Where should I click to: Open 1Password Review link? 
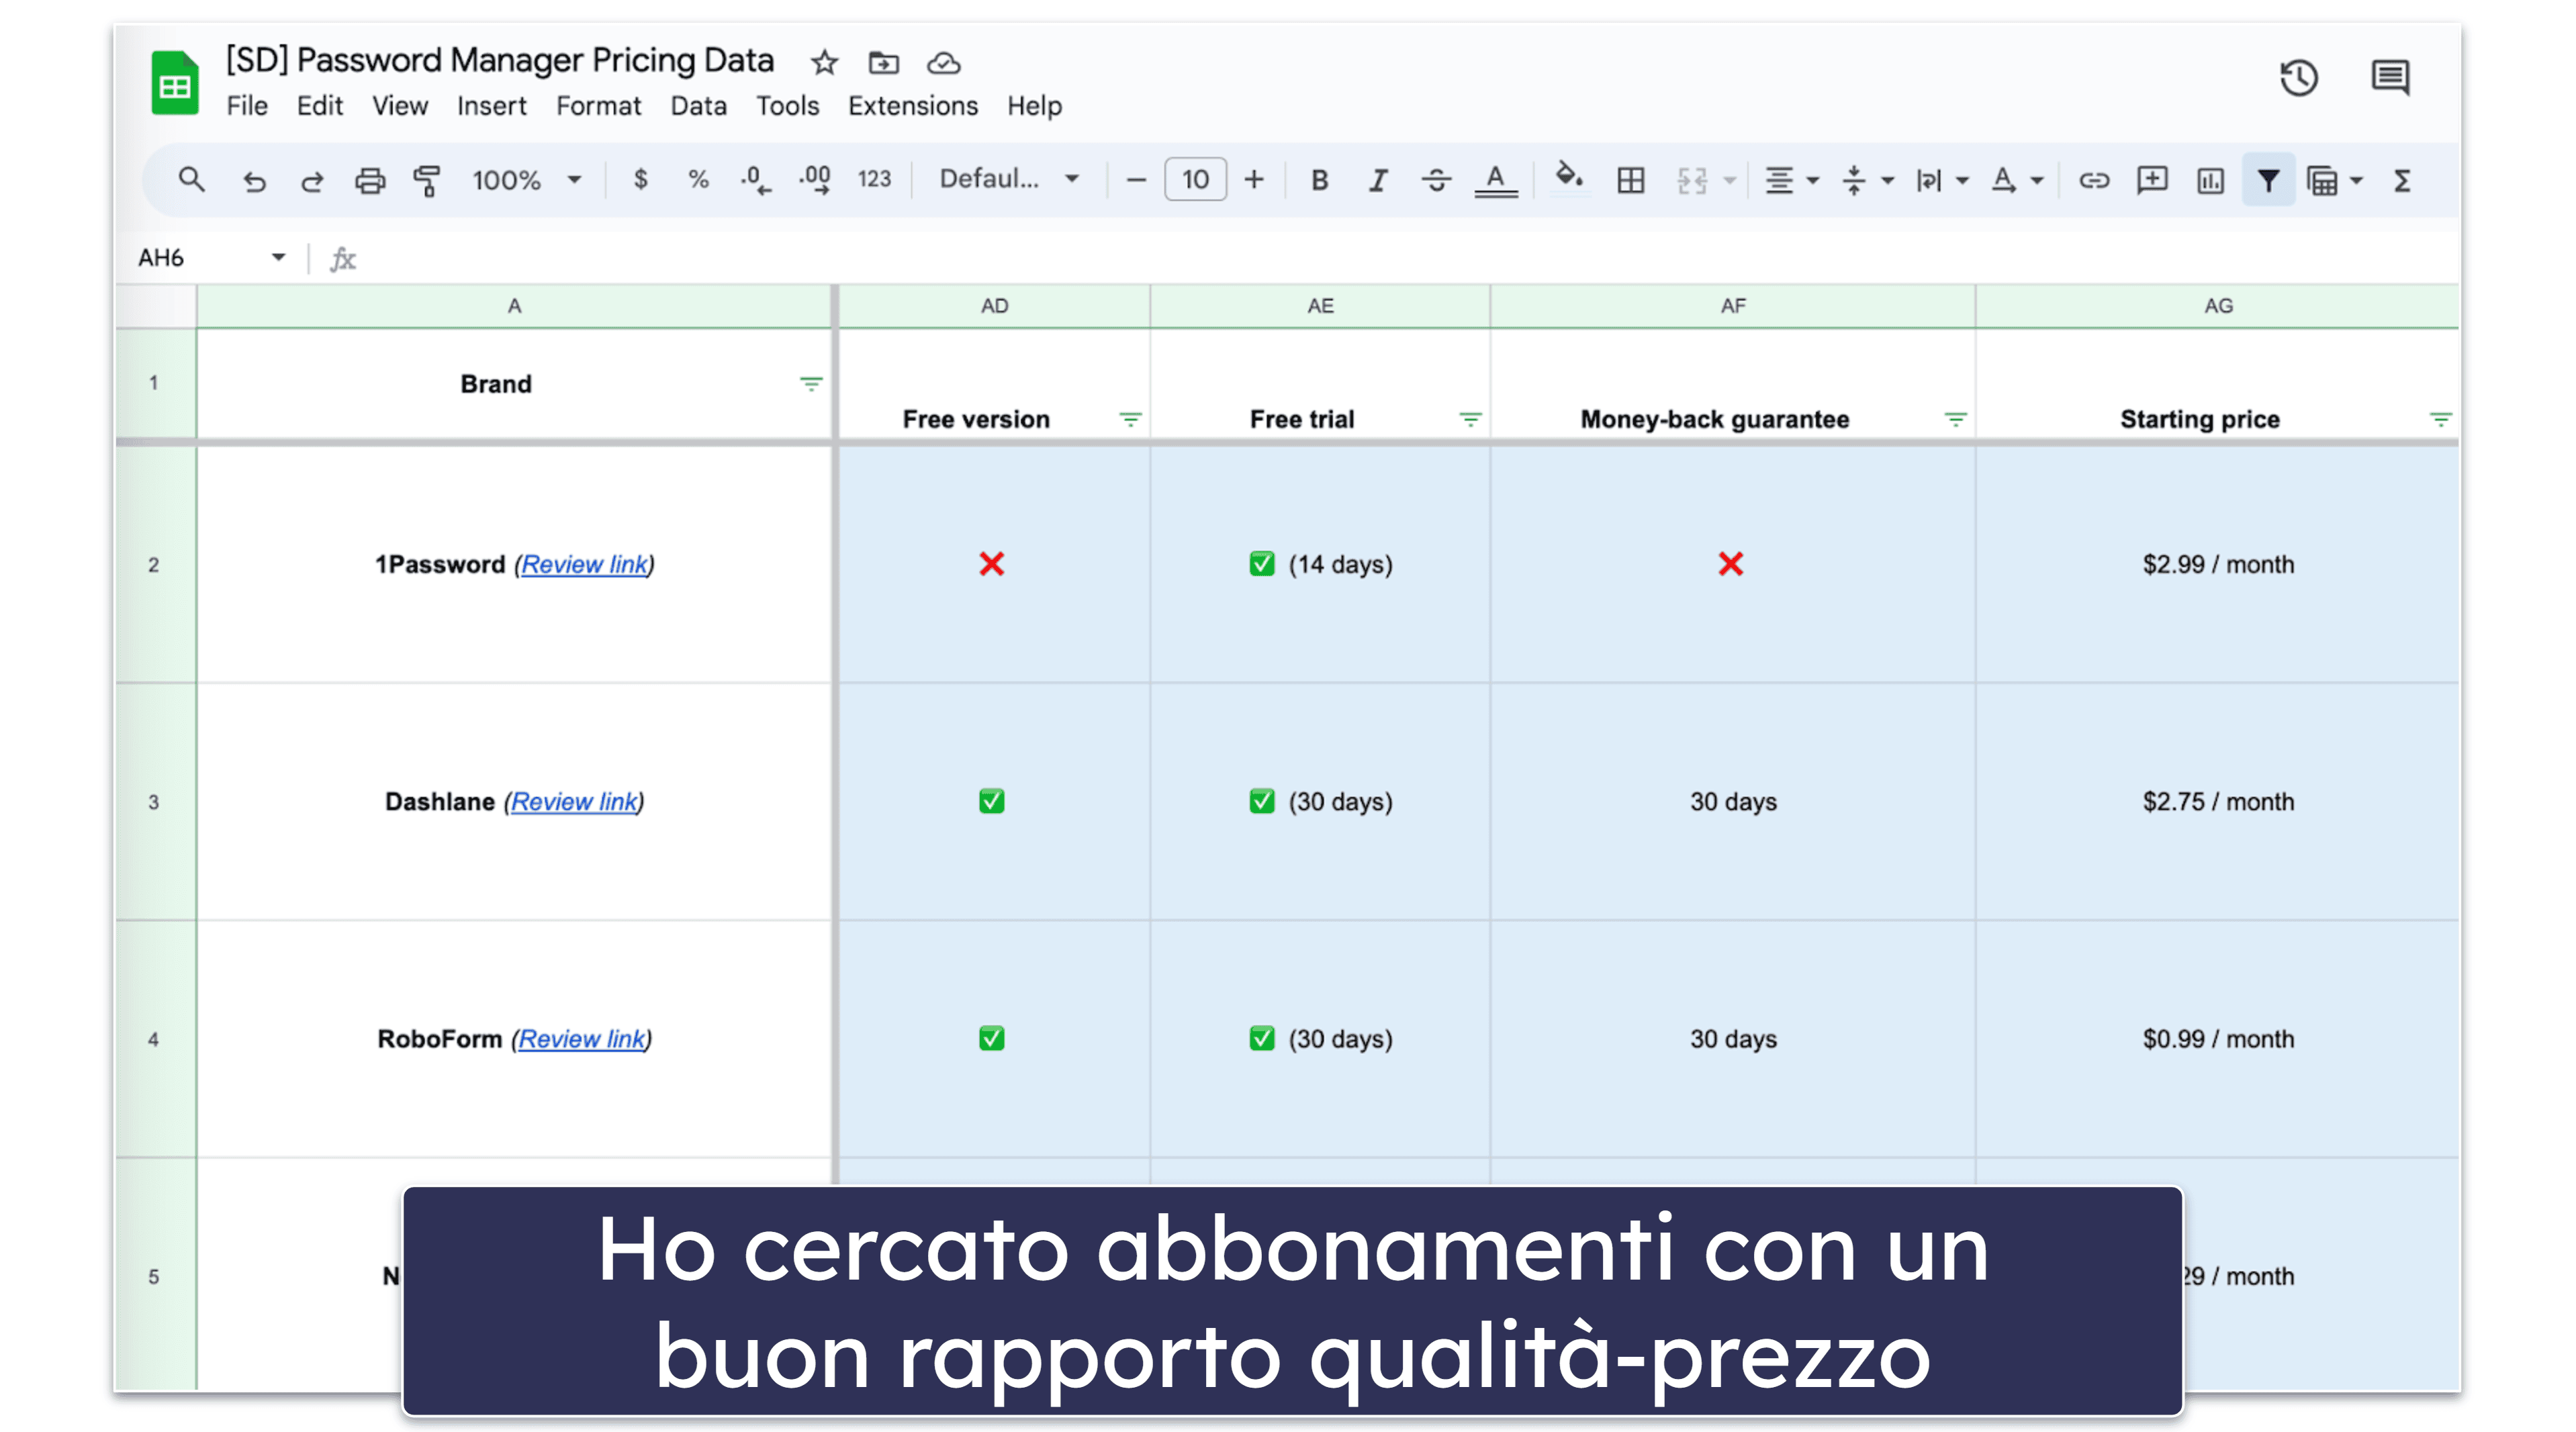584,565
